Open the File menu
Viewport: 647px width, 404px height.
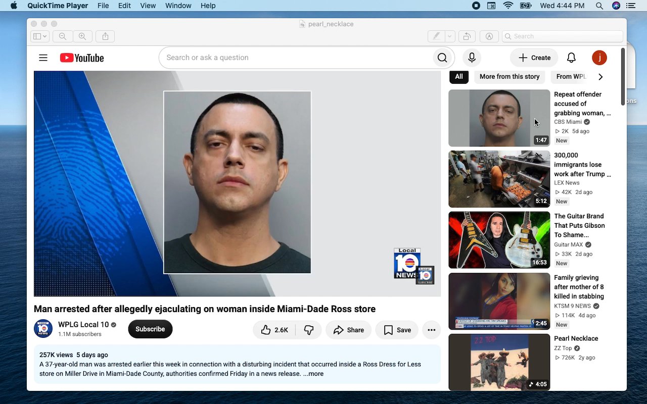pyautogui.click(x=103, y=6)
